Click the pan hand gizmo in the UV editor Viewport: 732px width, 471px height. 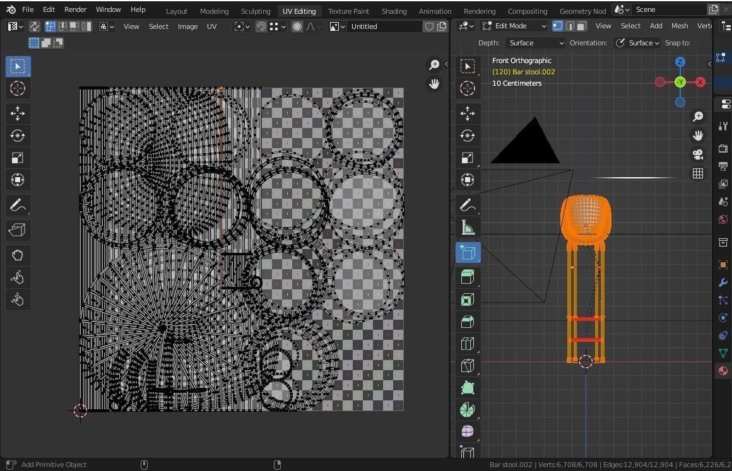tap(434, 84)
